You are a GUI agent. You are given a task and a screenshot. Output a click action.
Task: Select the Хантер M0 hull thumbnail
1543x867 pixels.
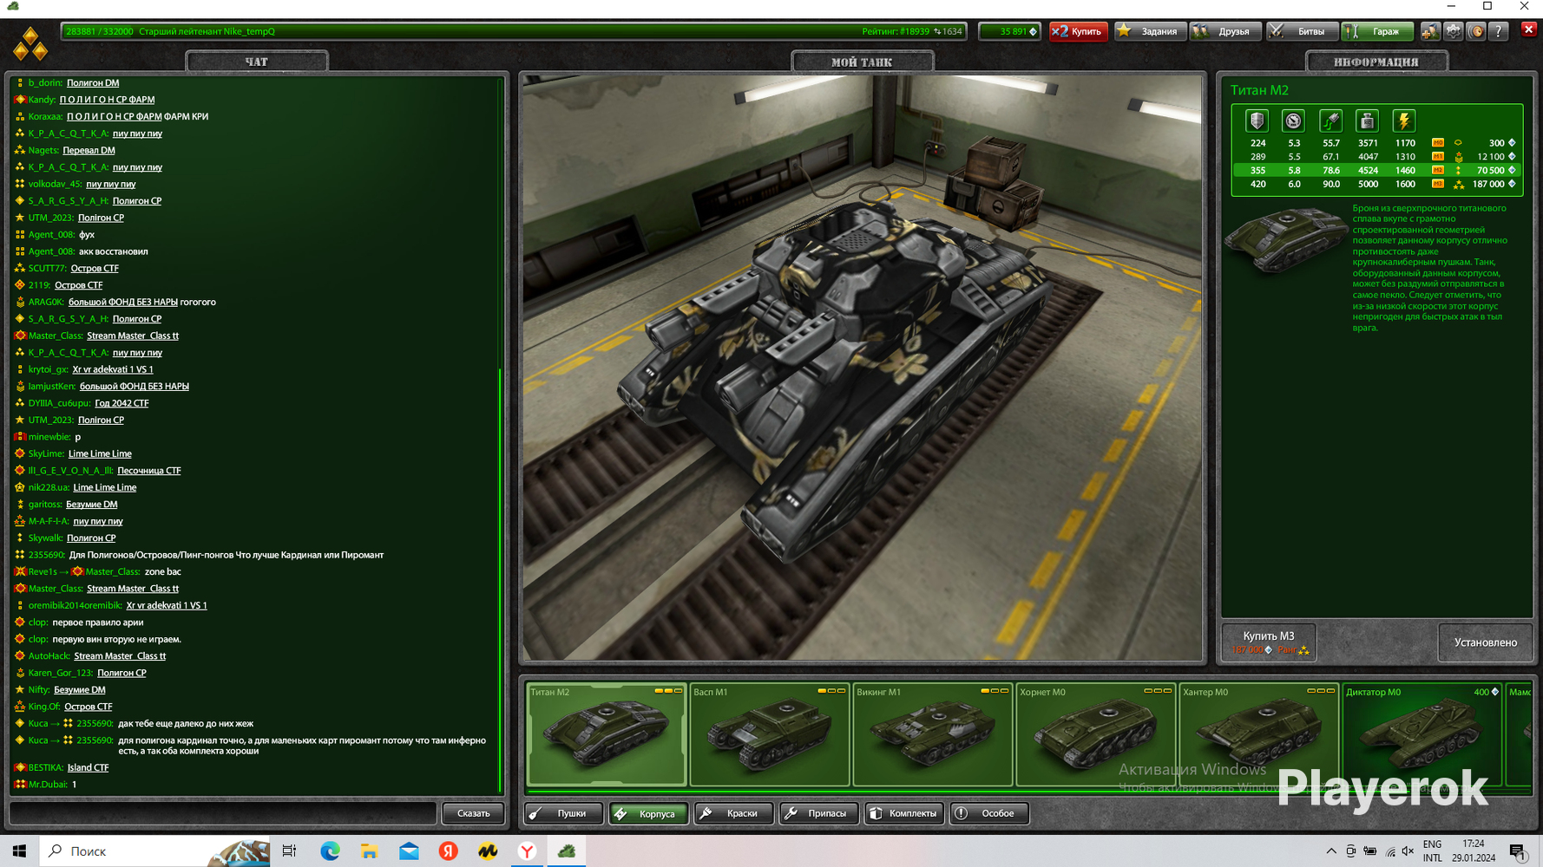tap(1258, 733)
